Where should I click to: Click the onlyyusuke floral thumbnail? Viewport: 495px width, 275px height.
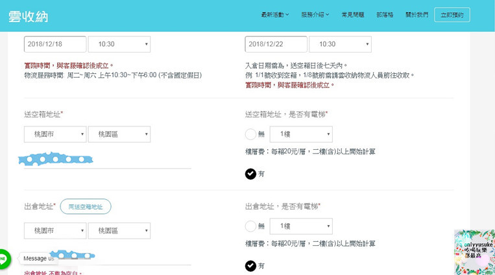[474, 252]
